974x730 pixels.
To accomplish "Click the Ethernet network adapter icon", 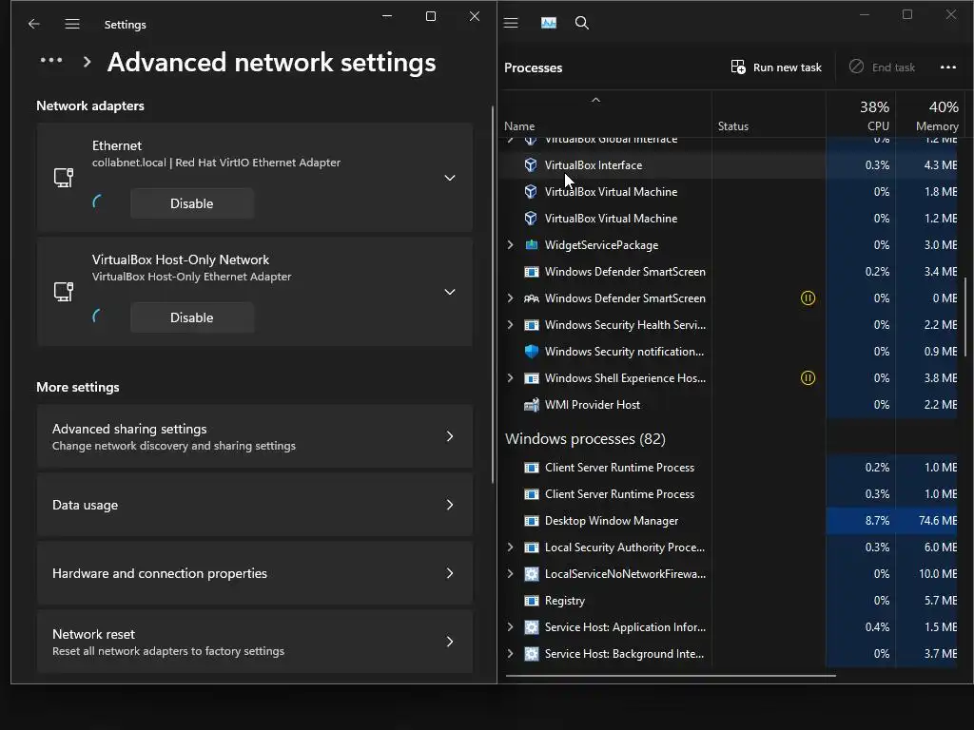I will pyautogui.click(x=64, y=178).
